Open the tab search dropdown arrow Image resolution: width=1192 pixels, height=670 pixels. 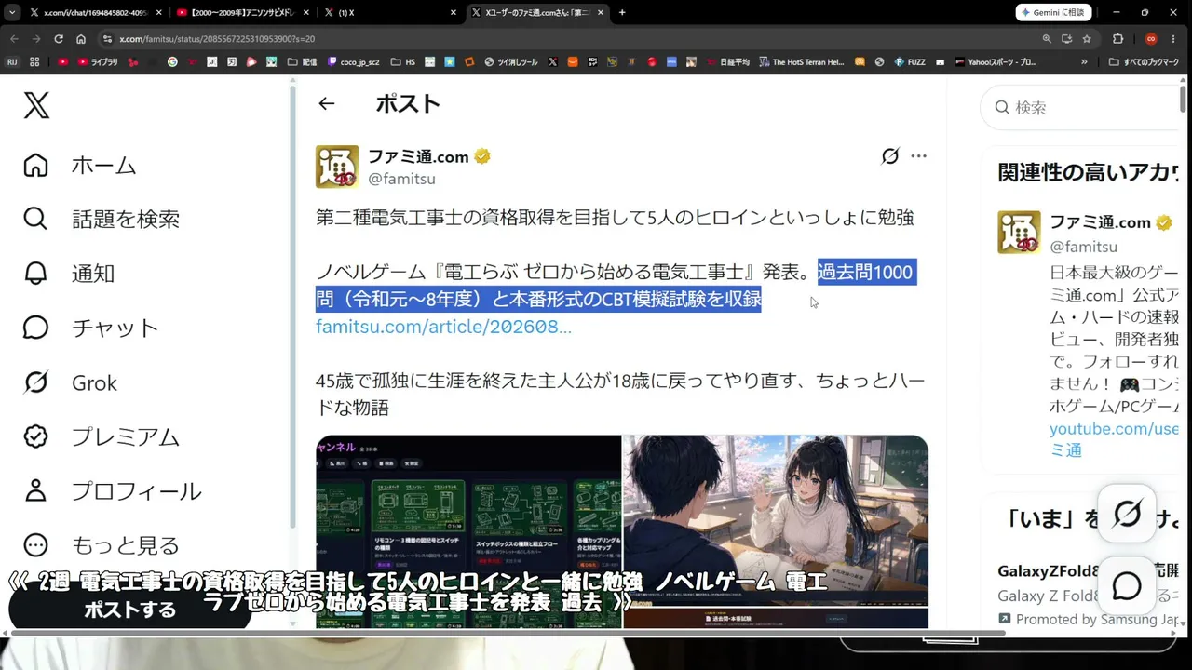coord(12,12)
